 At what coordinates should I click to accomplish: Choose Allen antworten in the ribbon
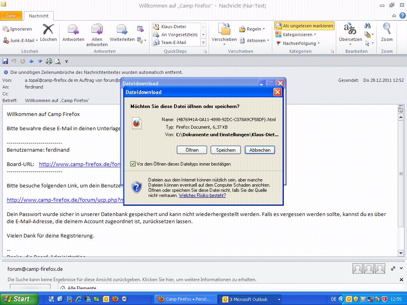coord(97,35)
